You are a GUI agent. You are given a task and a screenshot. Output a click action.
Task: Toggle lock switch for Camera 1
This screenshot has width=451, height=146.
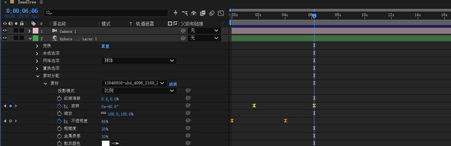tap(21, 30)
